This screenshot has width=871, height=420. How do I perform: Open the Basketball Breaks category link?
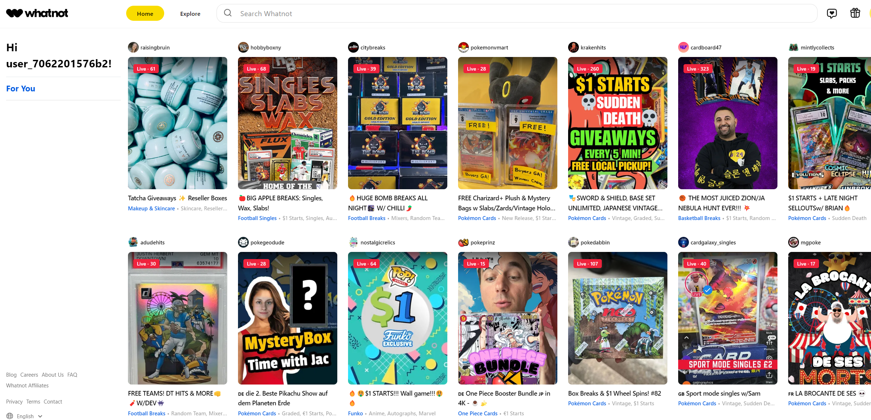(x=699, y=218)
